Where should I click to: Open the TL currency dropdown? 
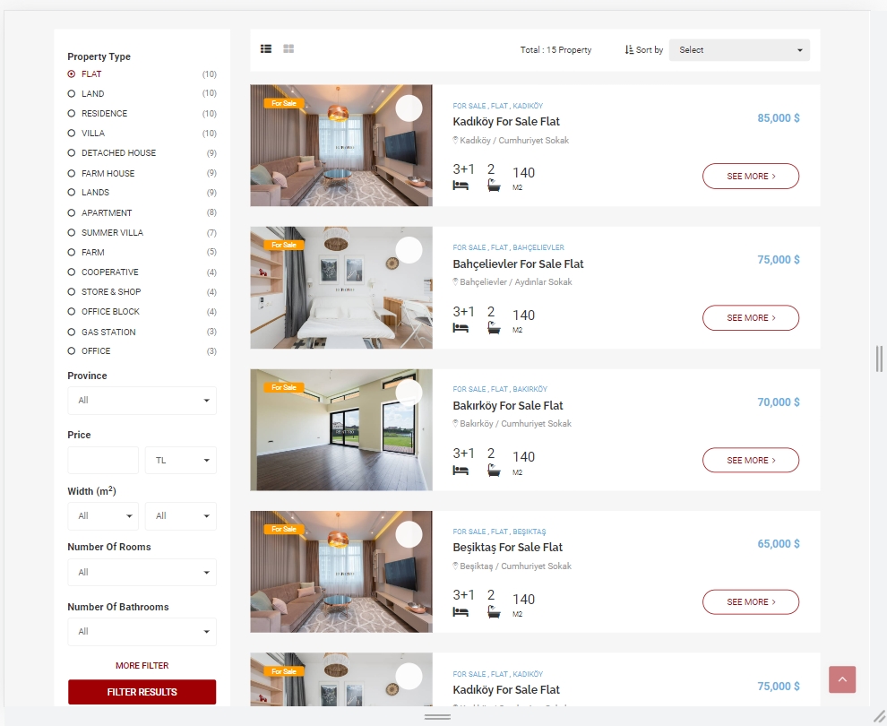click(181, 460)
